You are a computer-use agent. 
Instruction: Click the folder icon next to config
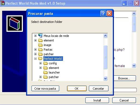[x=45, y=63]
